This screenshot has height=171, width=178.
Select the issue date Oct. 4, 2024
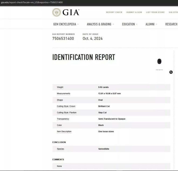tap(93, 38)
